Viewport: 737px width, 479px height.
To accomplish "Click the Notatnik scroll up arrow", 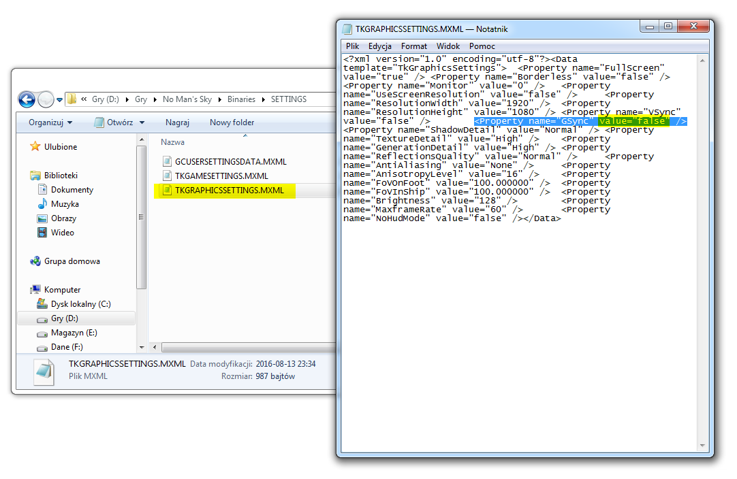I will pyautogui.click(x=702, y=60).
